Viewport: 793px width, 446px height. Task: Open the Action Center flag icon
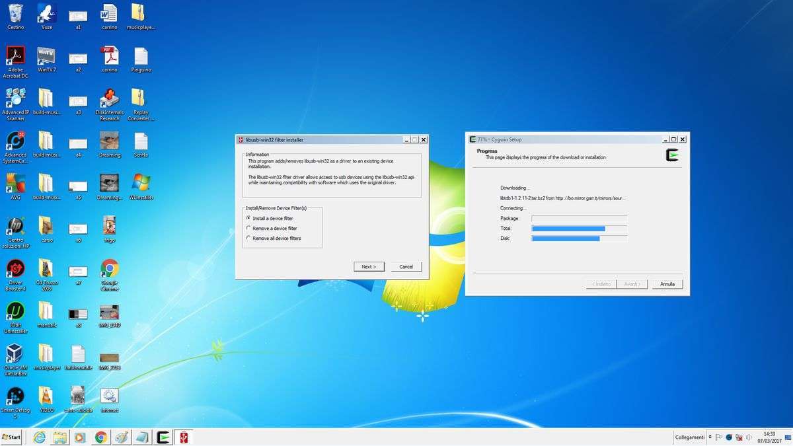coord(719,437)
